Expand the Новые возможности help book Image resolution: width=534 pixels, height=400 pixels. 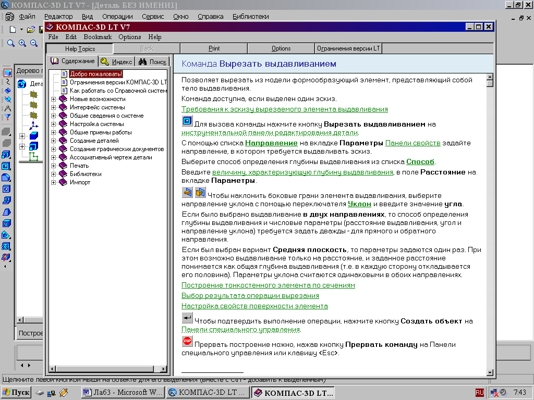(x=54, y=99)
